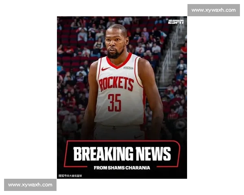
Task: Click the Nike swoosh on the jersey
Action: pos(105,69)
